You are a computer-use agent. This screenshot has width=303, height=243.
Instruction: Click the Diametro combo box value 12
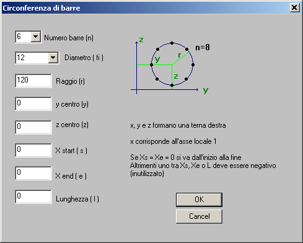pyautogui.click(x=32, y=58)
